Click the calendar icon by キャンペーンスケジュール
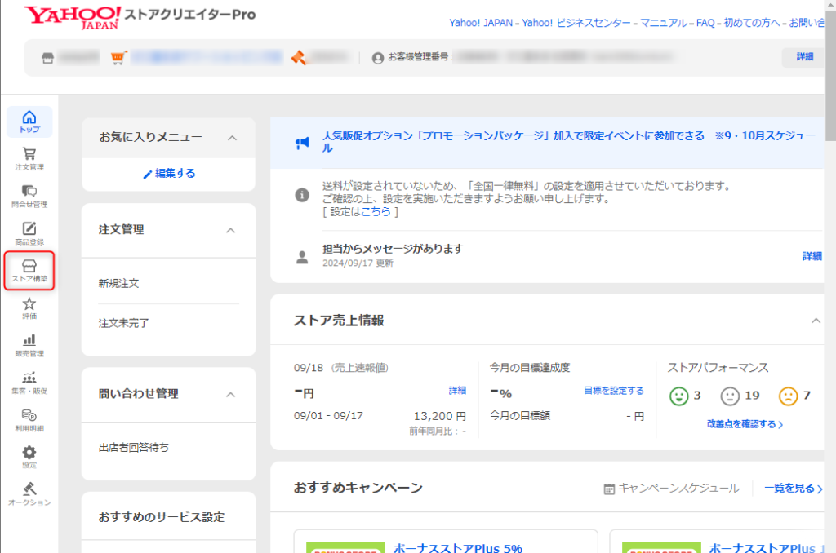The width and height of the screenshot is (836, 553). click(x=609, y=489)
